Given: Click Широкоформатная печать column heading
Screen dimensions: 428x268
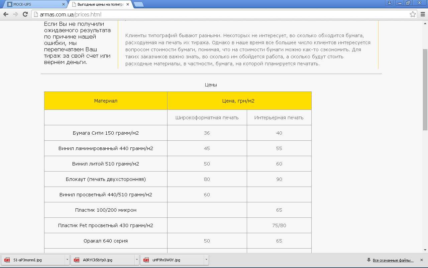Looking at the screenshot, I should tap(207, 118).
